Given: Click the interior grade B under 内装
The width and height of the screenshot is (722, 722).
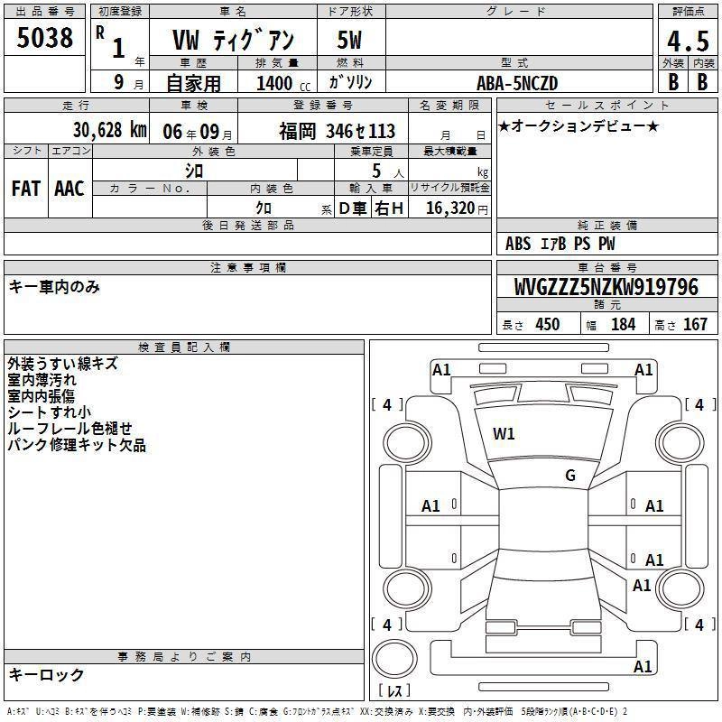Looking at the screenshot, I should tap(702, 82).
